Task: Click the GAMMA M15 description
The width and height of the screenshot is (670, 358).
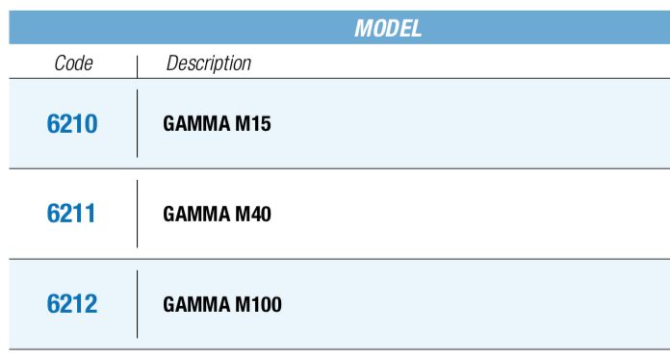Action: pos(217,124)
